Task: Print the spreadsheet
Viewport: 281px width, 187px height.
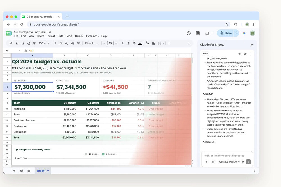Action: pyautogui.click(x=28, y=43)
